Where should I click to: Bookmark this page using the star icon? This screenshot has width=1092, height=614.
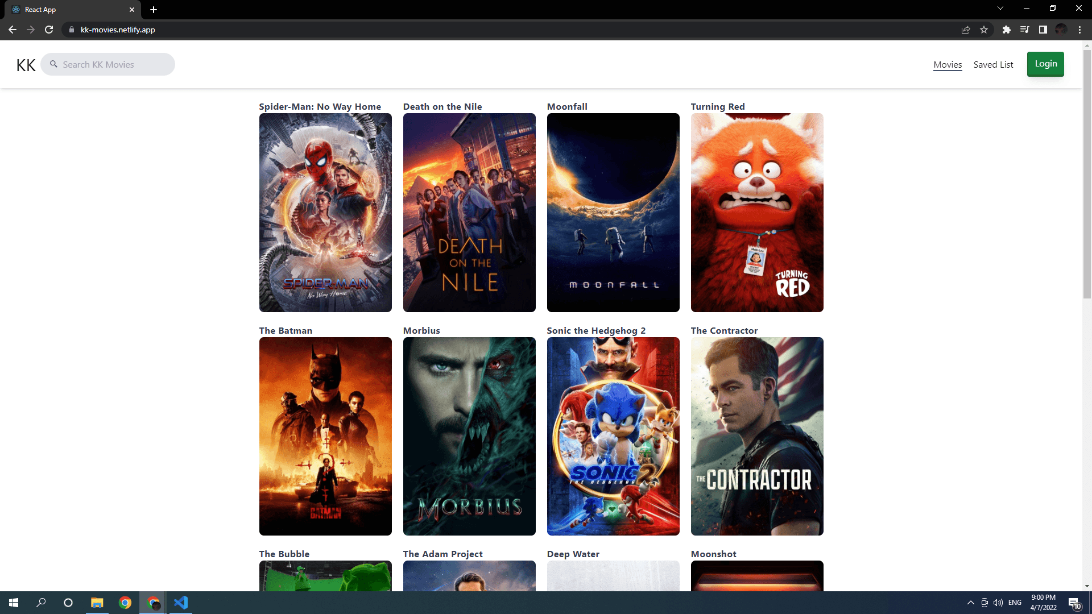click(x=985, y=30)
